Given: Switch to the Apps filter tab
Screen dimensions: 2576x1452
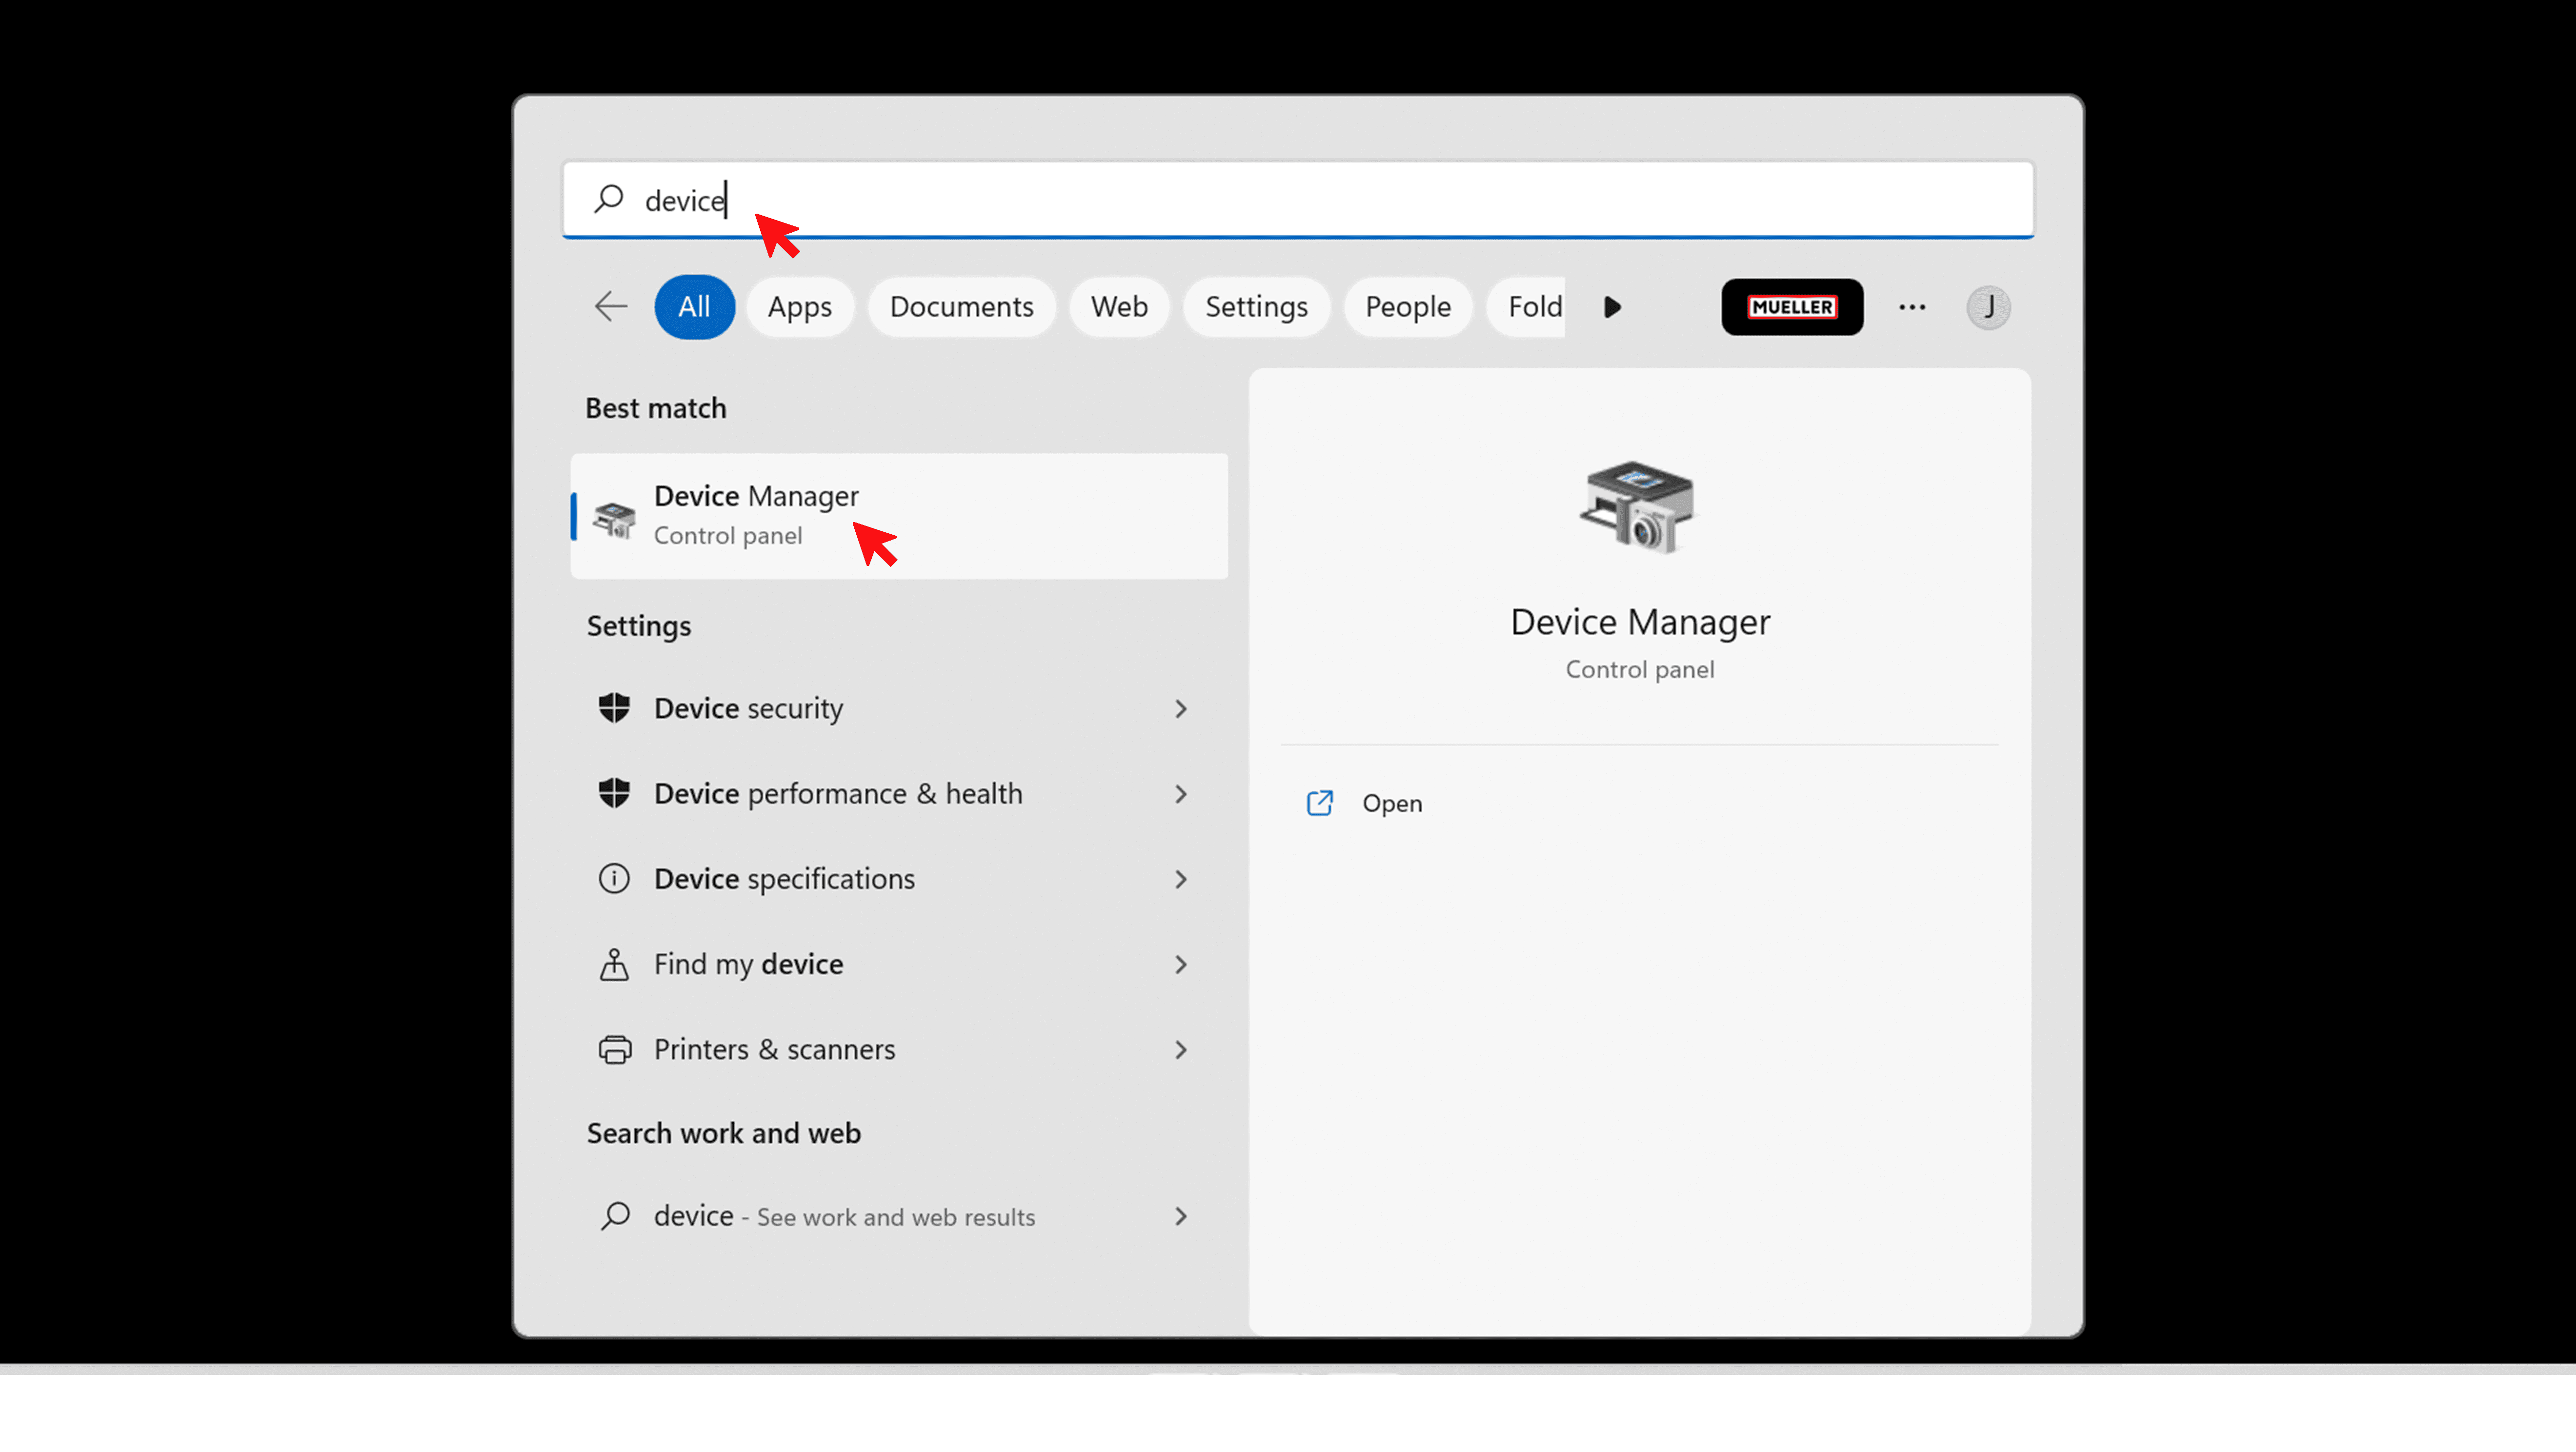Looking at the screenshot, I should click(x=799, y=306).
